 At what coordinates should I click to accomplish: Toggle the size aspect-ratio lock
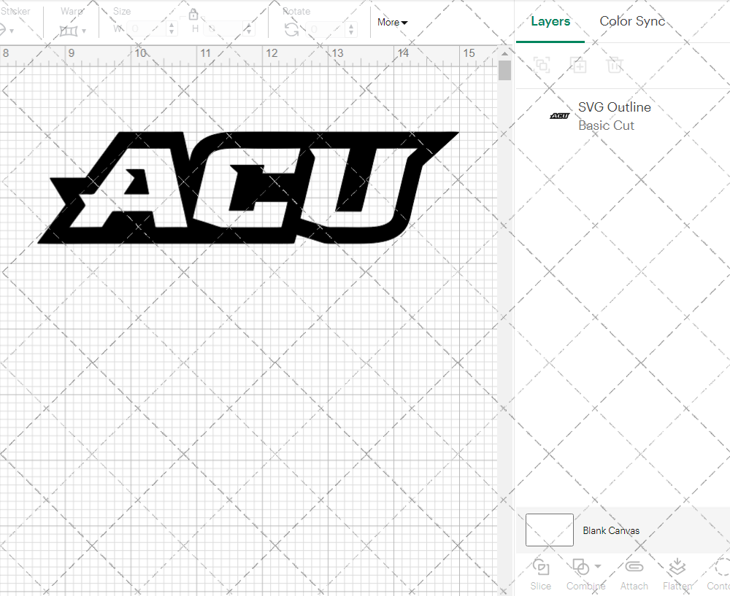pyautogui.click(x=193, y=14)
